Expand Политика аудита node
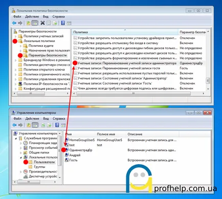 coord(20,46)
